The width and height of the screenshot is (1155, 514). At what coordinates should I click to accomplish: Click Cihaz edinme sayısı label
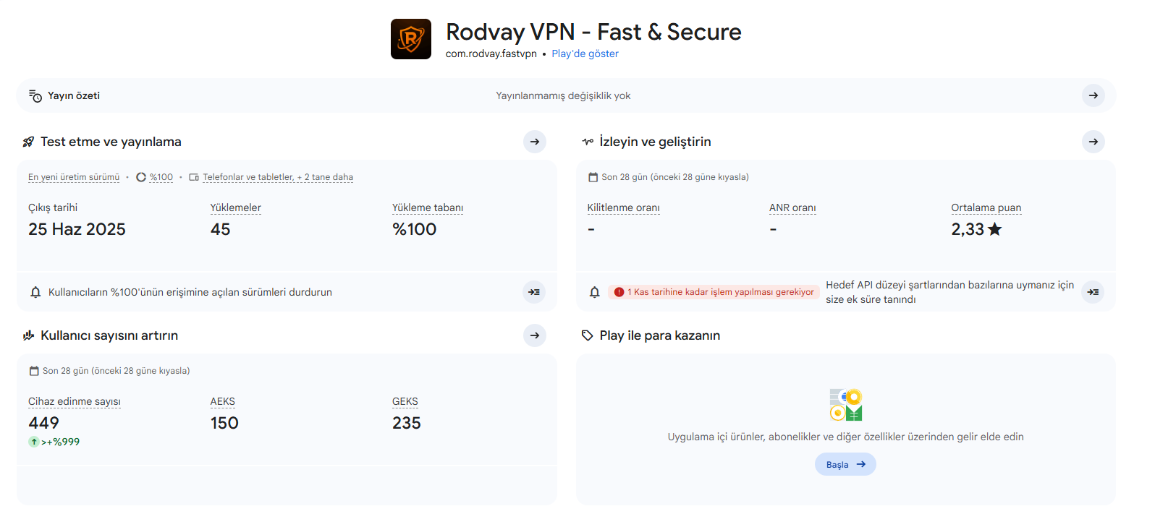click(x=75, y=401)
